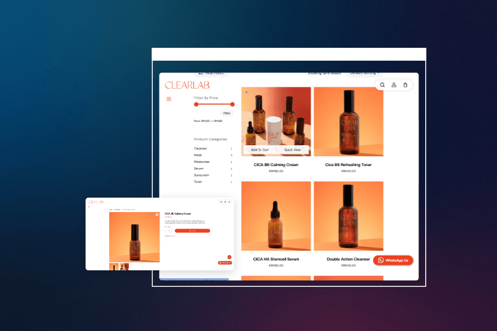Click the WhatsApp Us chat button
This screenshot has height=331, width=497.
click(x=393, y=260)
